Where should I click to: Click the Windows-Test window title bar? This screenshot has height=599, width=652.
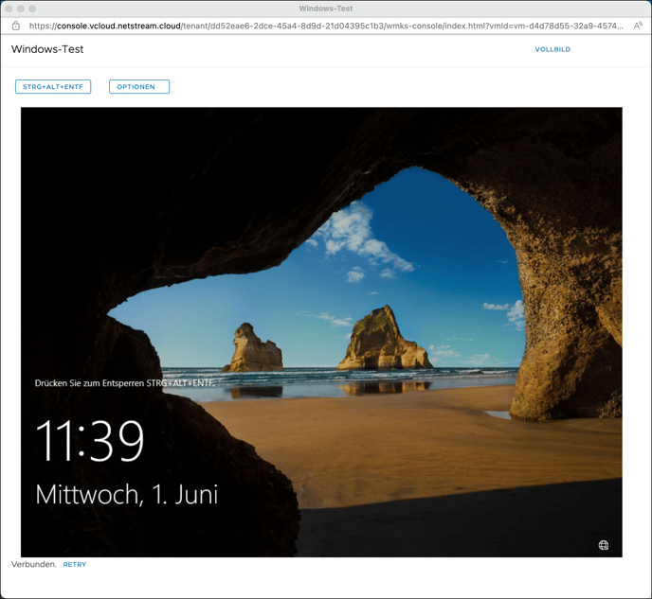click(326, 9)
